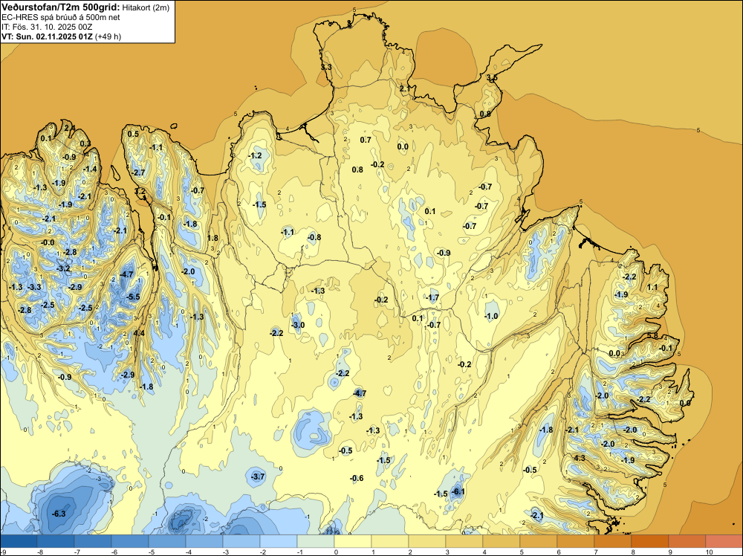Click the '5.8' temperature value on the east coast

[652, 335]
